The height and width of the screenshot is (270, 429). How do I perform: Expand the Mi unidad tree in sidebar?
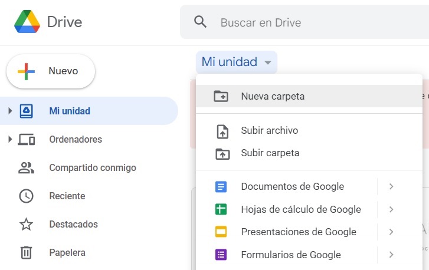9,111
